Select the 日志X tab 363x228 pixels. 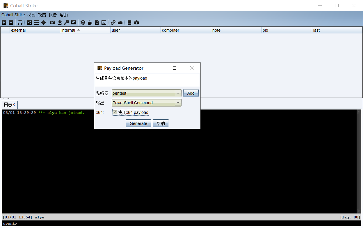pos(9,105)
